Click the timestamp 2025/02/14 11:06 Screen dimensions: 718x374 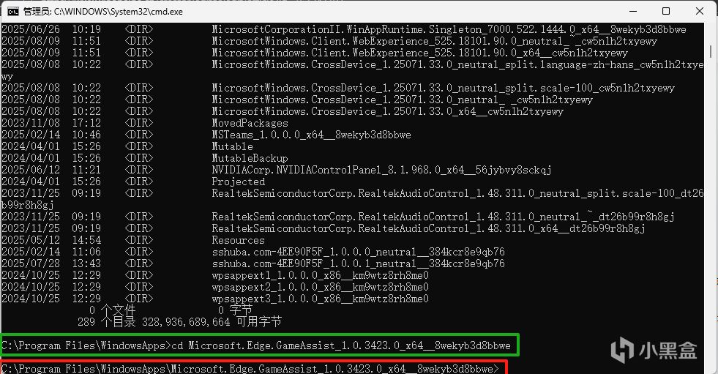pos(51,253)
